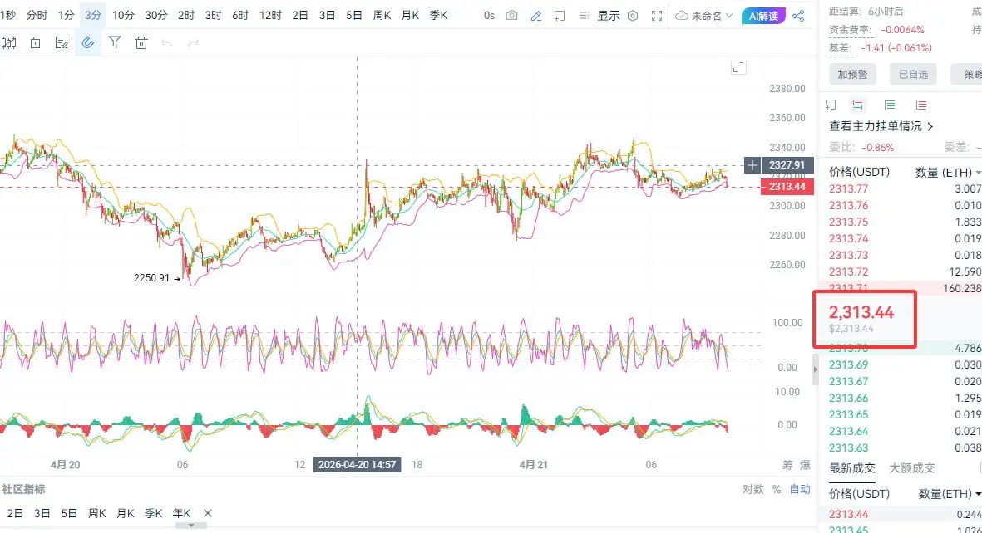The height and width of the screenshot is (533, 982).
Task: Click the 2,313.44 last price
Action: (x=861, y=312)
